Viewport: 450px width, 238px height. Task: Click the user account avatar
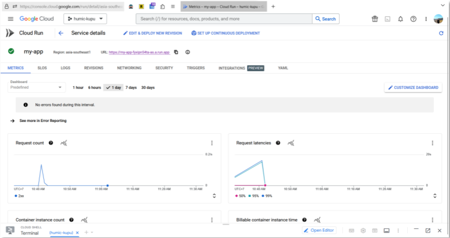point(439,19)
